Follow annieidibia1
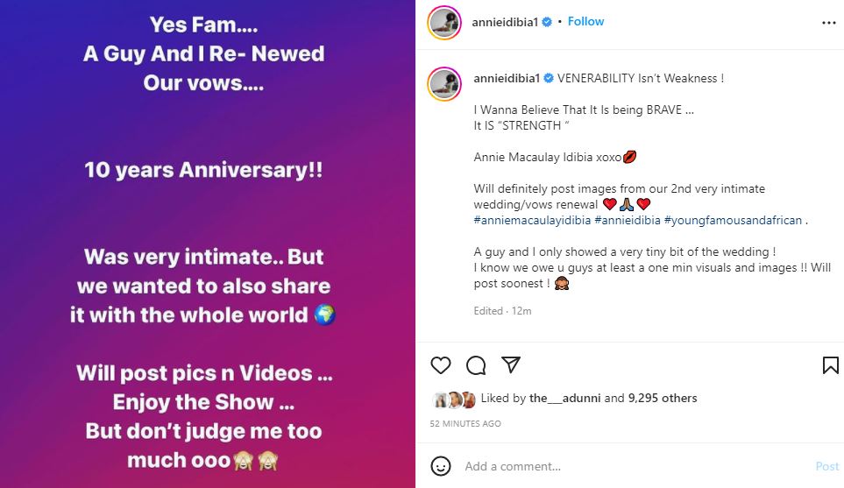The height and width of the screenshot is (488, 844). [585, 21]
